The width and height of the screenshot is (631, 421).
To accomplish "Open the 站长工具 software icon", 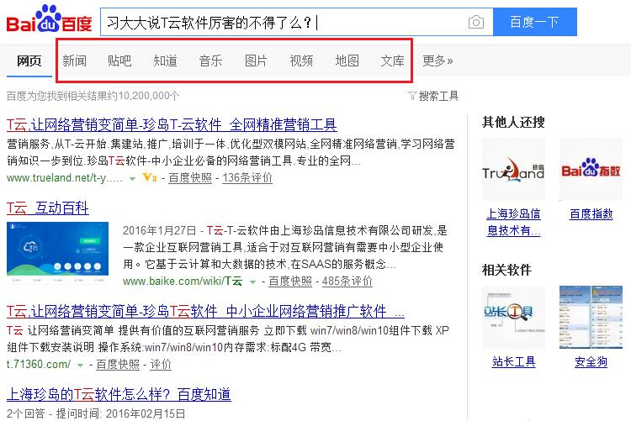I will click(x=513, y=318).
